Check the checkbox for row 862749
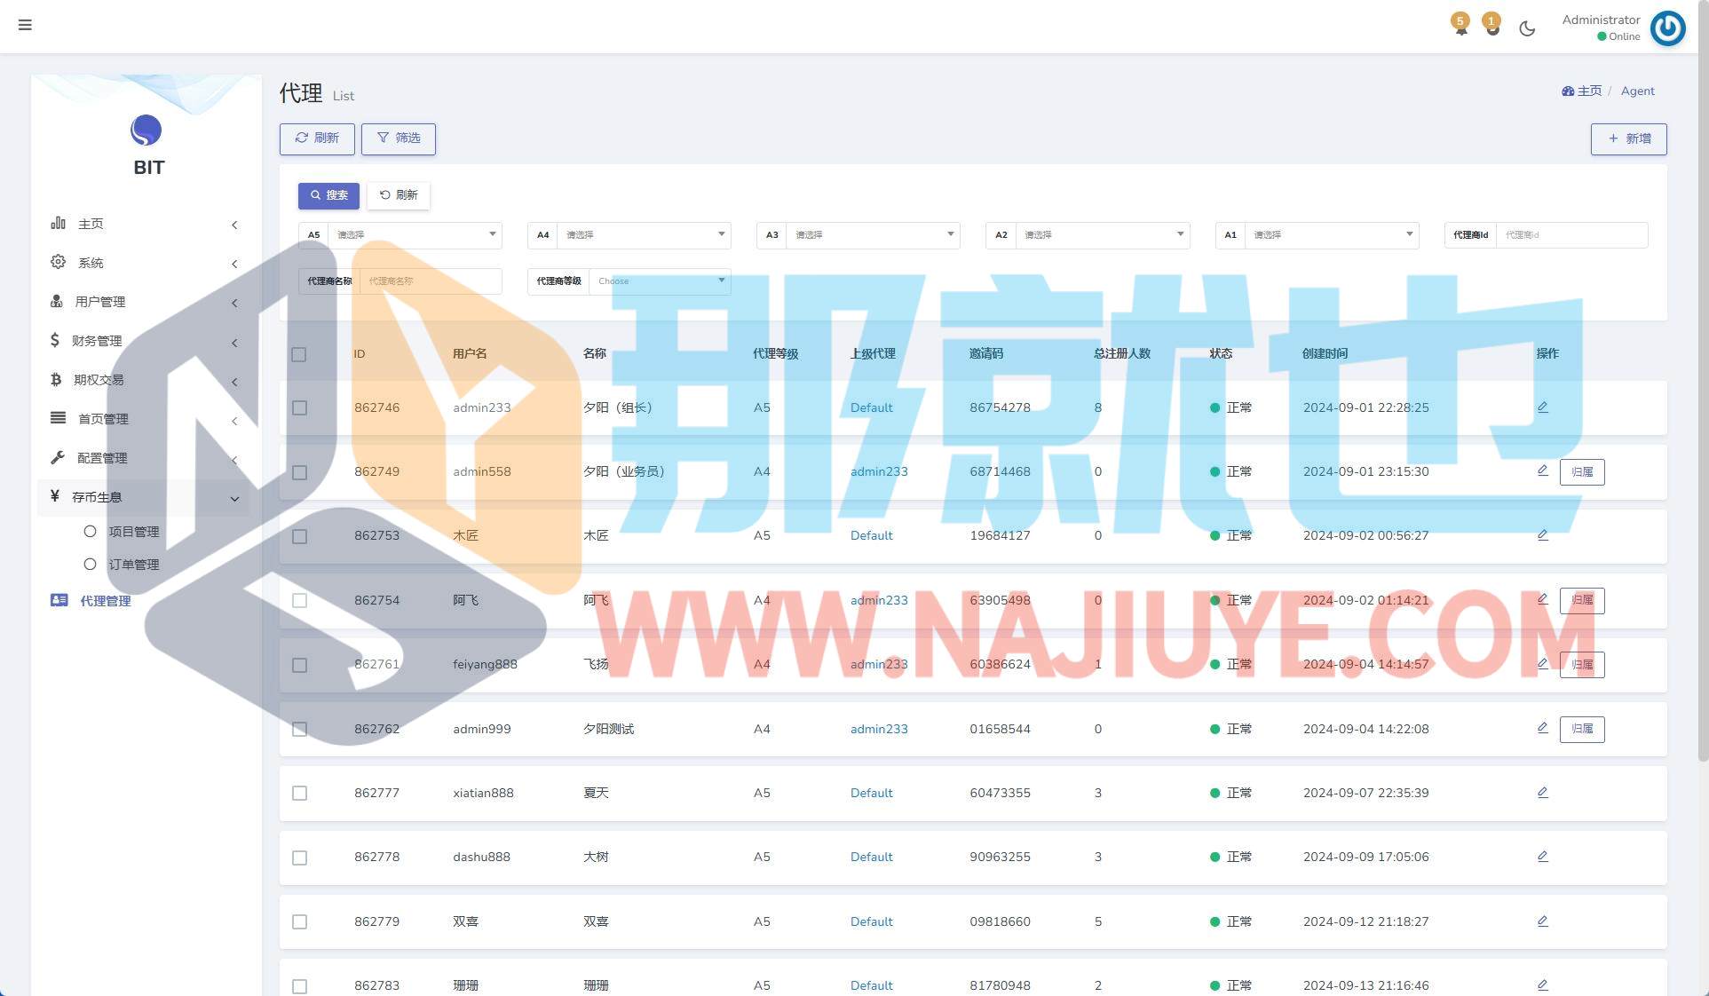This screenshot has height=996, width=1709. click(x=299, y=472)
